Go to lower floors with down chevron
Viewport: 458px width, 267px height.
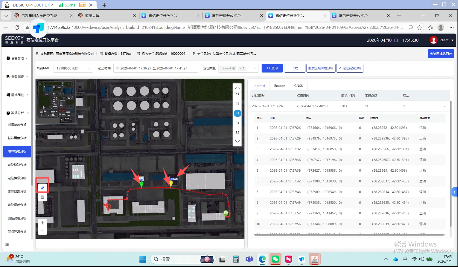[237, 142]
